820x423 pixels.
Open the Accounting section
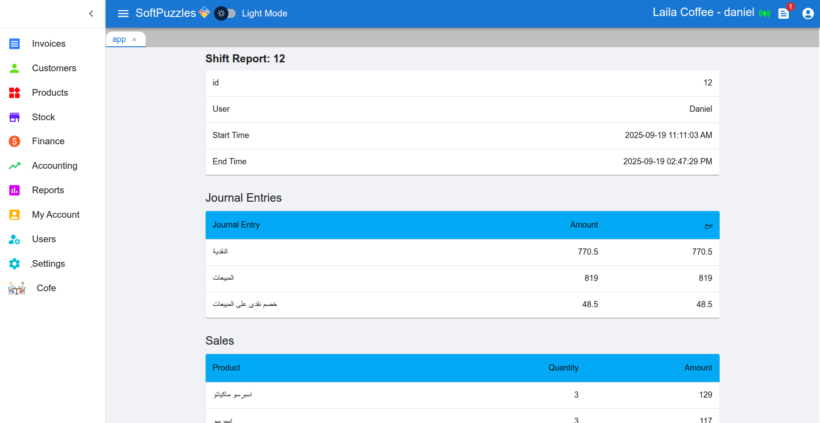54,166
